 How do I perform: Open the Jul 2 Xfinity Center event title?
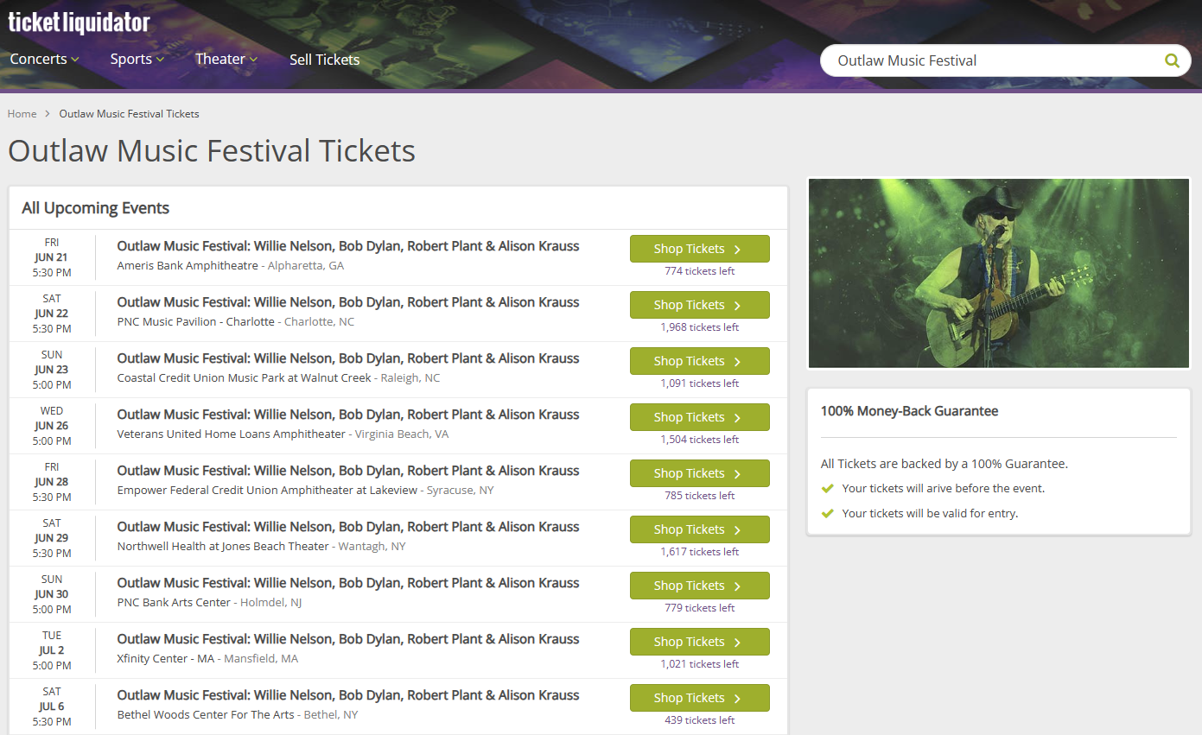[348, 639]
